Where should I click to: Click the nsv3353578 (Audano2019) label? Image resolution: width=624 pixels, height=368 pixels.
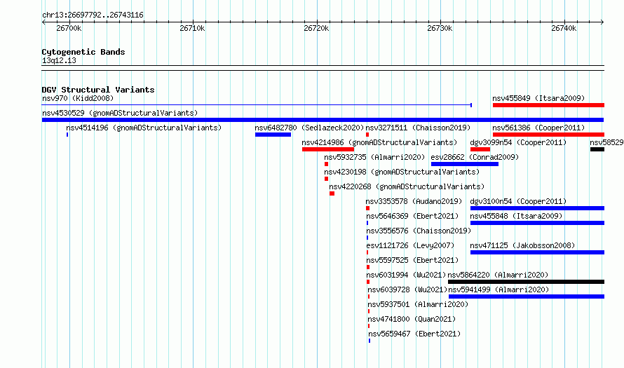(x=414, y=201)
